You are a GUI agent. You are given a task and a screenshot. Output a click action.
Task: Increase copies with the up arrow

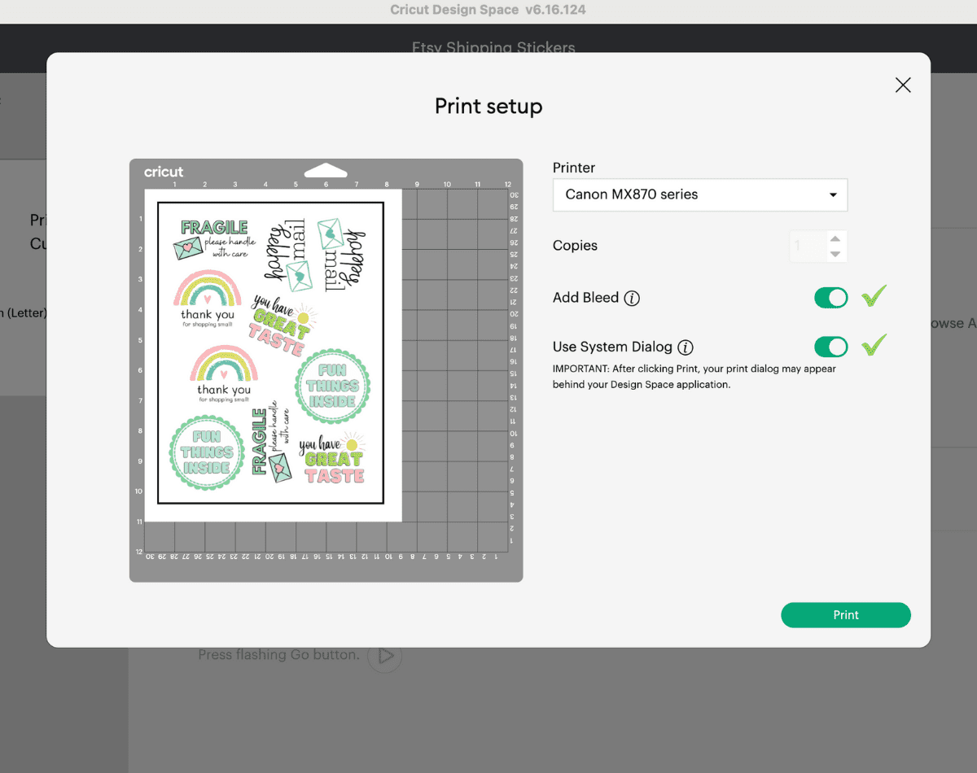(835, 238)
